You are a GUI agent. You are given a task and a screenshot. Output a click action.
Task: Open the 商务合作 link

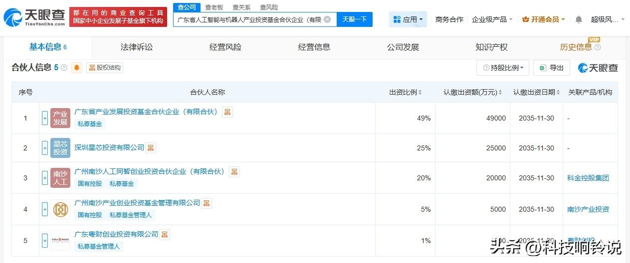pyautogui.click(x=449, y=19)
